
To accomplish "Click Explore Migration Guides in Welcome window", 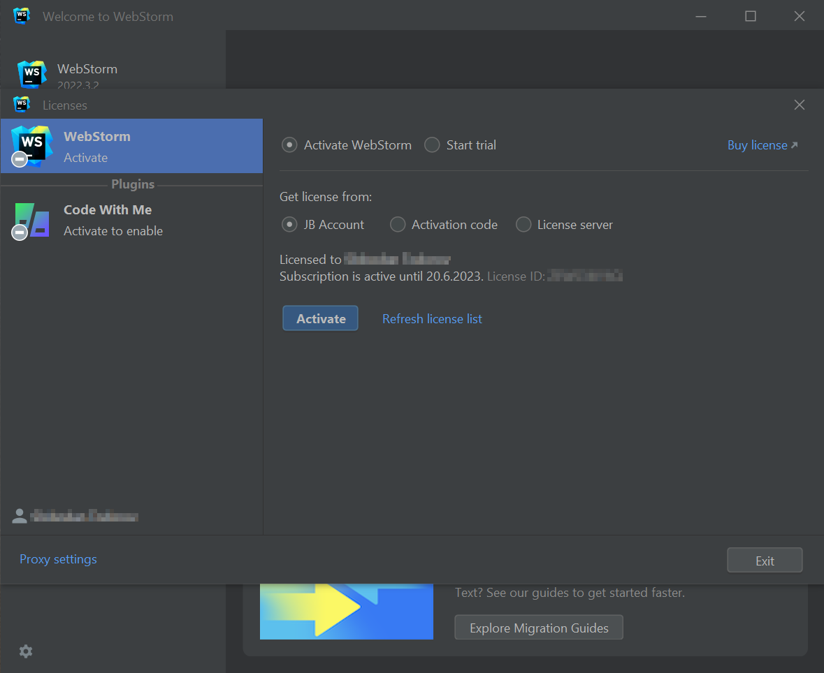I will point(539,628).
